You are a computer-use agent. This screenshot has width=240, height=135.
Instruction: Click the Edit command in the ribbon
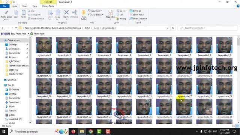tap(120, 15)
